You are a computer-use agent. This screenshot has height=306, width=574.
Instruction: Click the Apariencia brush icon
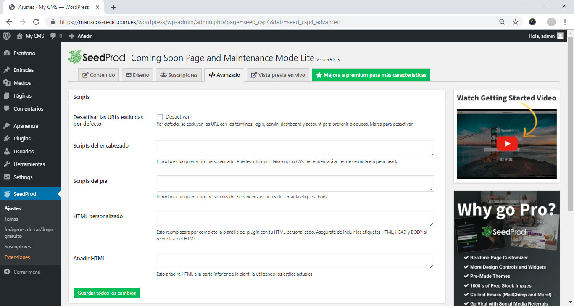[7, 126]
